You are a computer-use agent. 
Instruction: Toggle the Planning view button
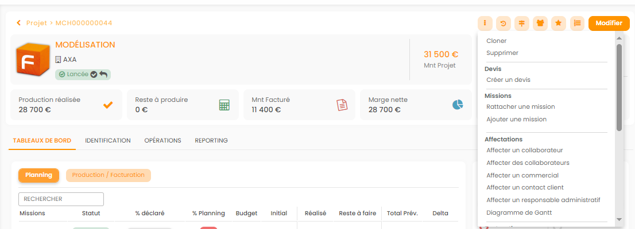click(x=39, y=175)
